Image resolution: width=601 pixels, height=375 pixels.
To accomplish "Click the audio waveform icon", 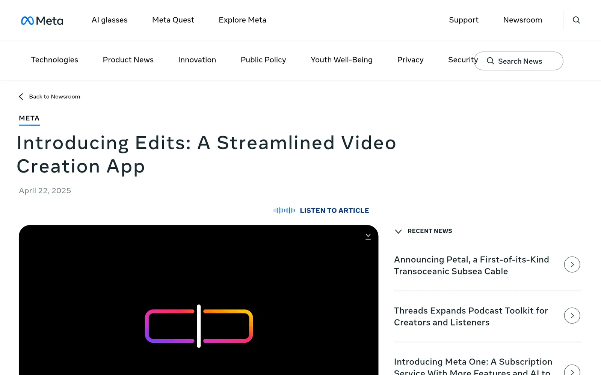I will [x=284, y=210].
